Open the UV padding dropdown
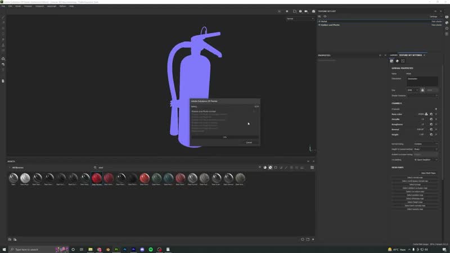Image resolution: width=450 pixels, height=253 pixels. pos(426,160)
